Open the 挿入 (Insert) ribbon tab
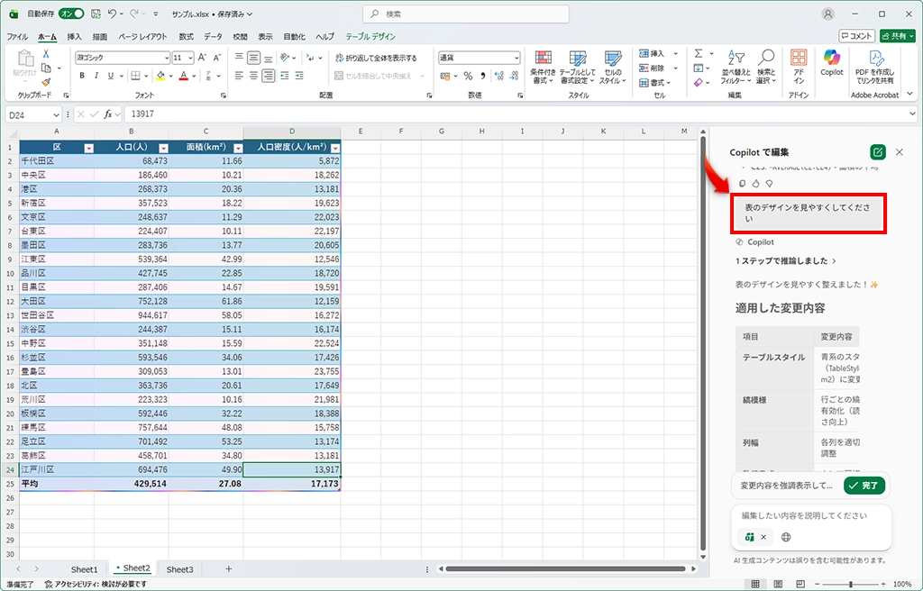Screen dimensions: 923x591 pos(74,37)
